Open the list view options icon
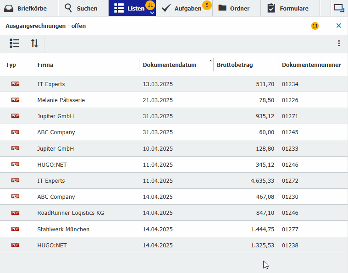This screenshot has width=348, height=273. [x=15, y=44]
